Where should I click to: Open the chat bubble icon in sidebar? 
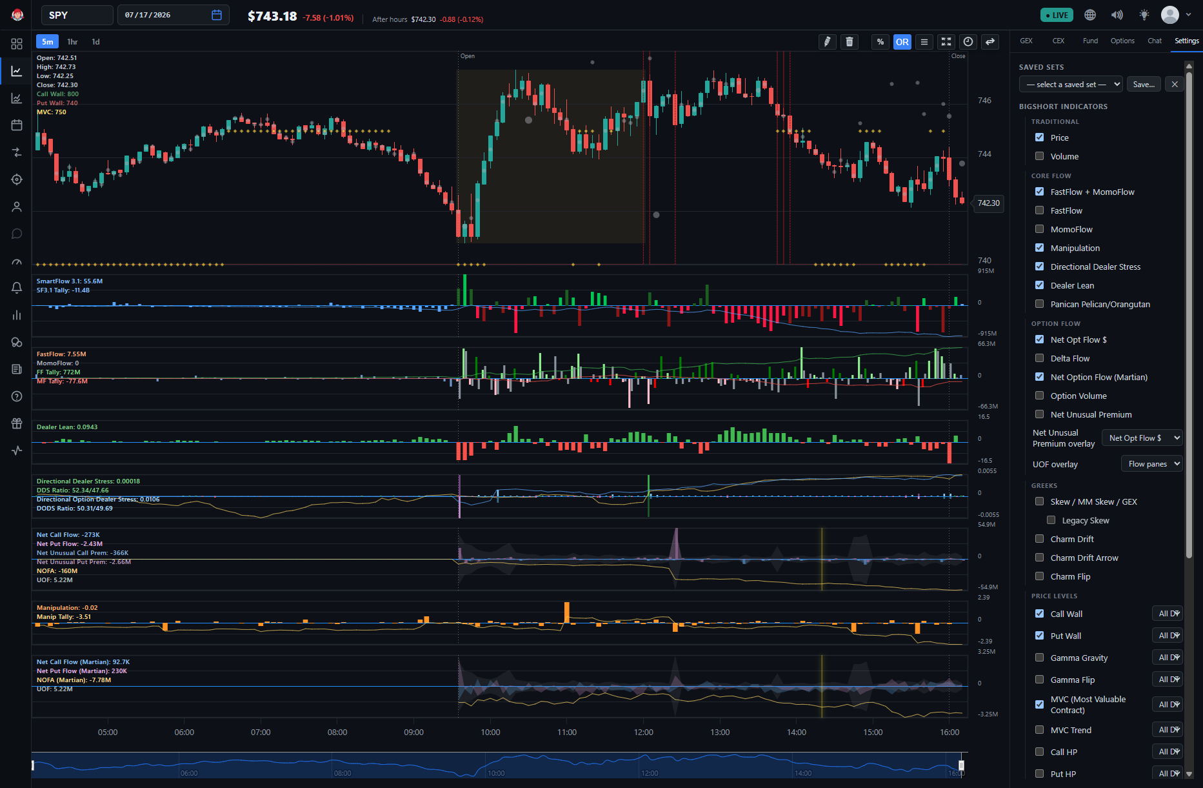(17, 234)
